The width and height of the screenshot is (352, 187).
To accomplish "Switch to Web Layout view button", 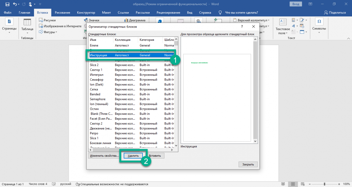I will (x=302, y=184).
